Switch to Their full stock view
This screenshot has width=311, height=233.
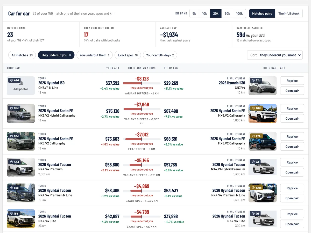289,13
